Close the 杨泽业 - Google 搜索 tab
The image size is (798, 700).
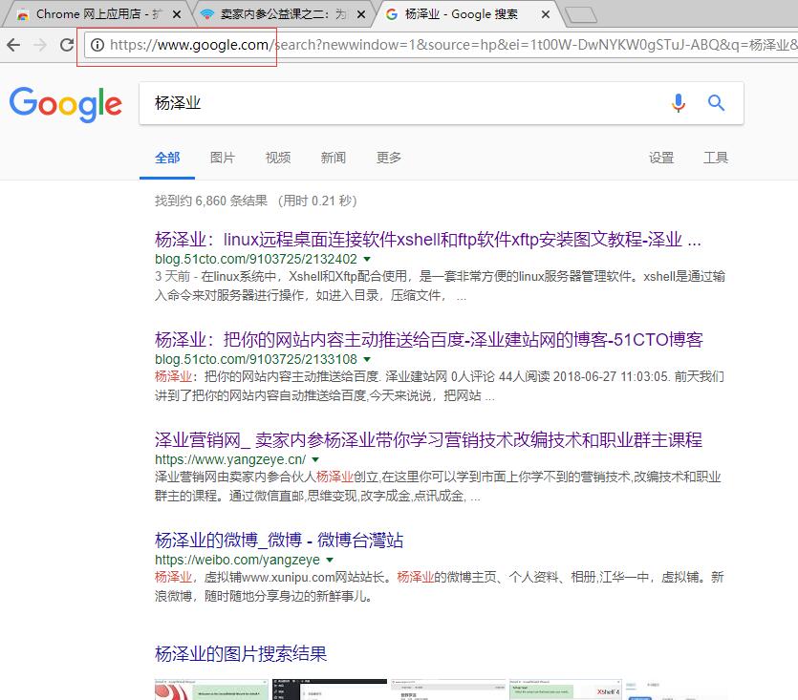coord(545,14)
